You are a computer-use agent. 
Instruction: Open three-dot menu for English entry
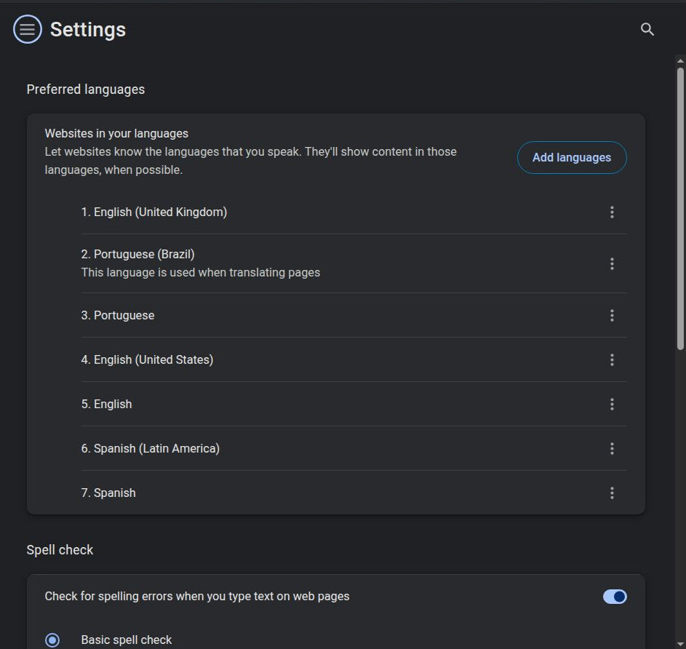point(612,404)
